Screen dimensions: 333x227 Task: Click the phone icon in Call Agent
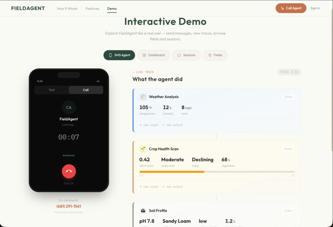point(283,8)
